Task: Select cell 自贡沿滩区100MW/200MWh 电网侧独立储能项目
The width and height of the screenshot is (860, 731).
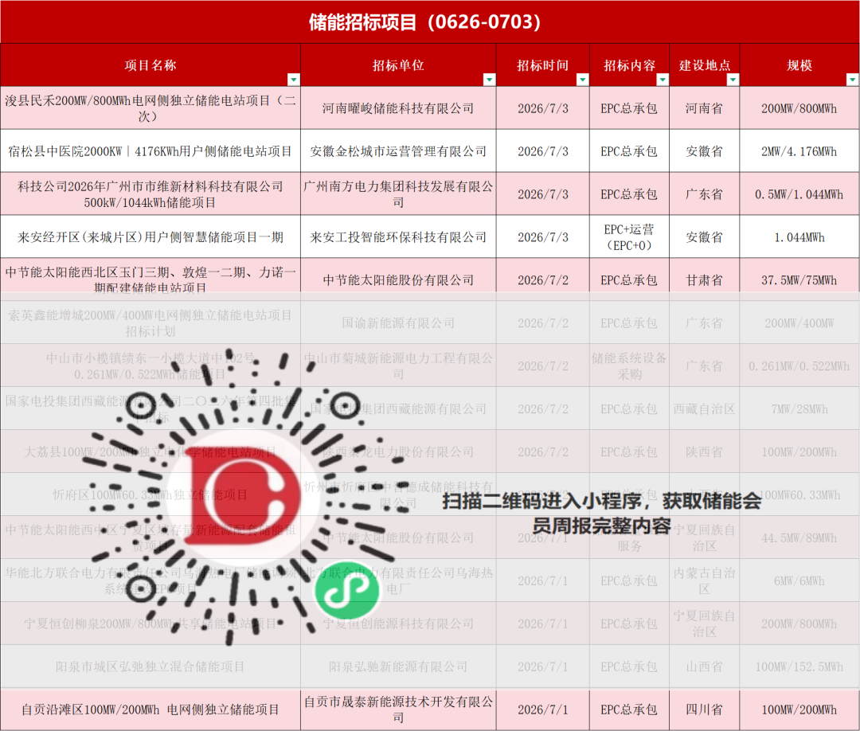Action: 150,709
